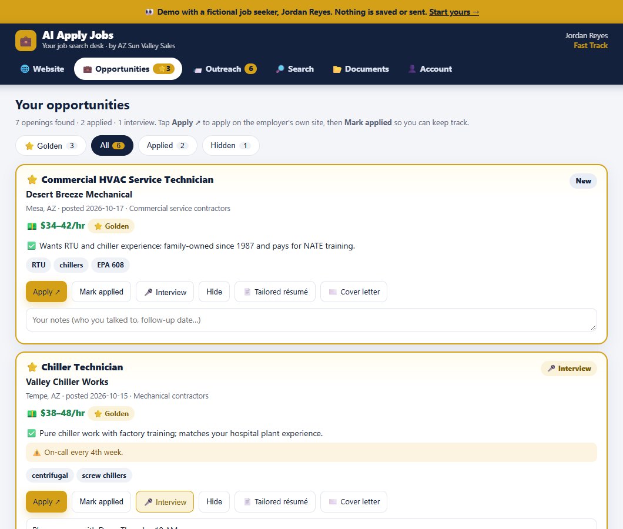Click the star icon beside Chiller Technician title

pyautogui.click(x=32, y=367)
